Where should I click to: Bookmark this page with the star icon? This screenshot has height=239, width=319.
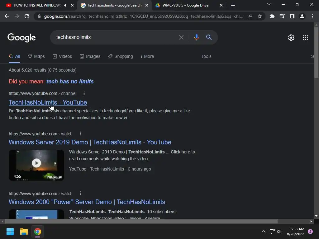[259, 16]
